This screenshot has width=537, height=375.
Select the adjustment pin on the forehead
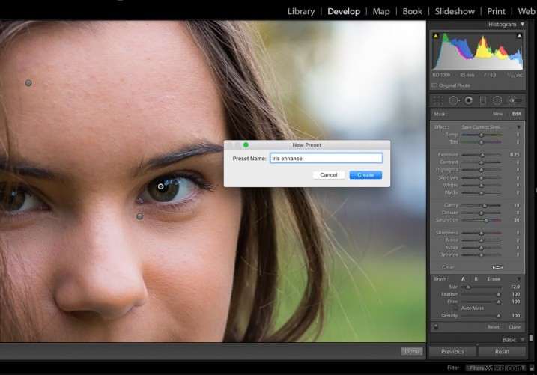(x=28, y=83)
